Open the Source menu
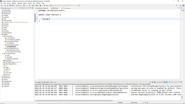 9,3
